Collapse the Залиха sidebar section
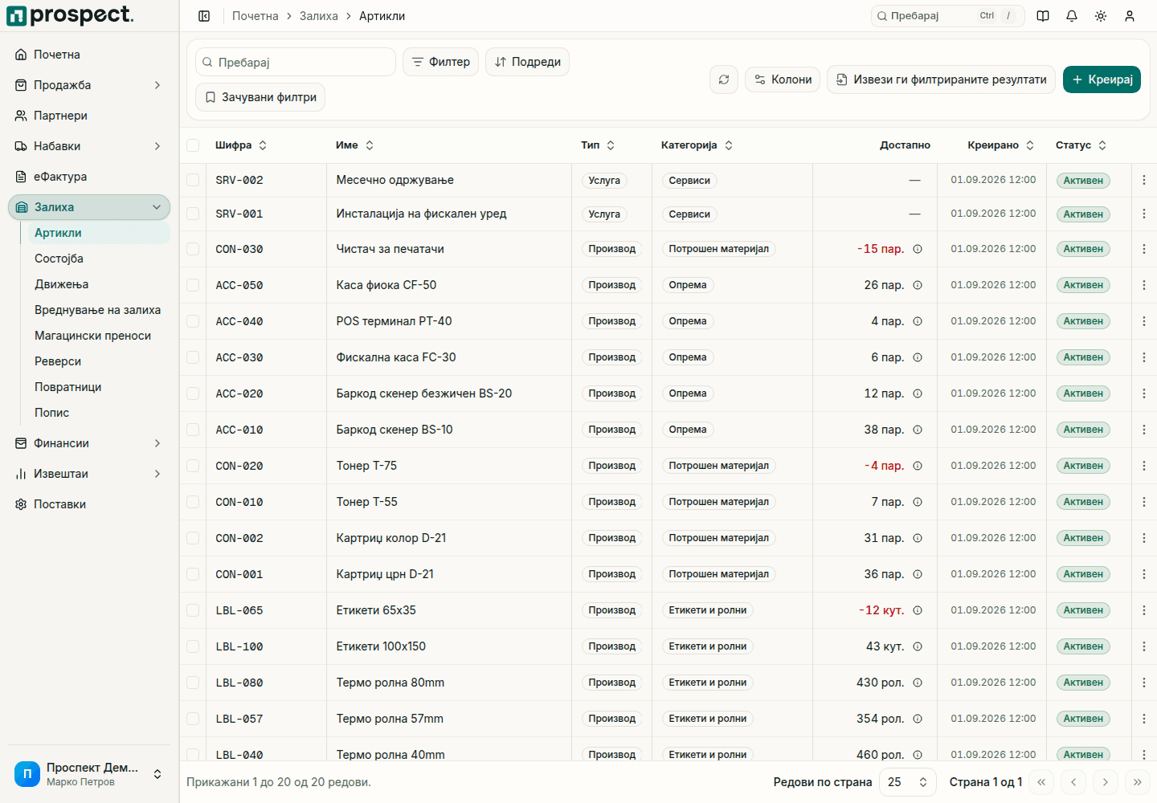 coord(89,207)
